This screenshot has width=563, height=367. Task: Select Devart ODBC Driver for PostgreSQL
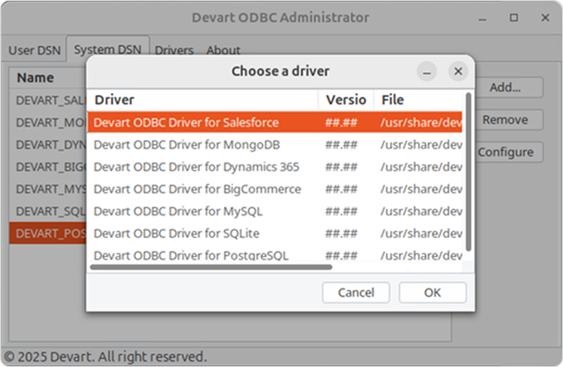tap(275, 255)
